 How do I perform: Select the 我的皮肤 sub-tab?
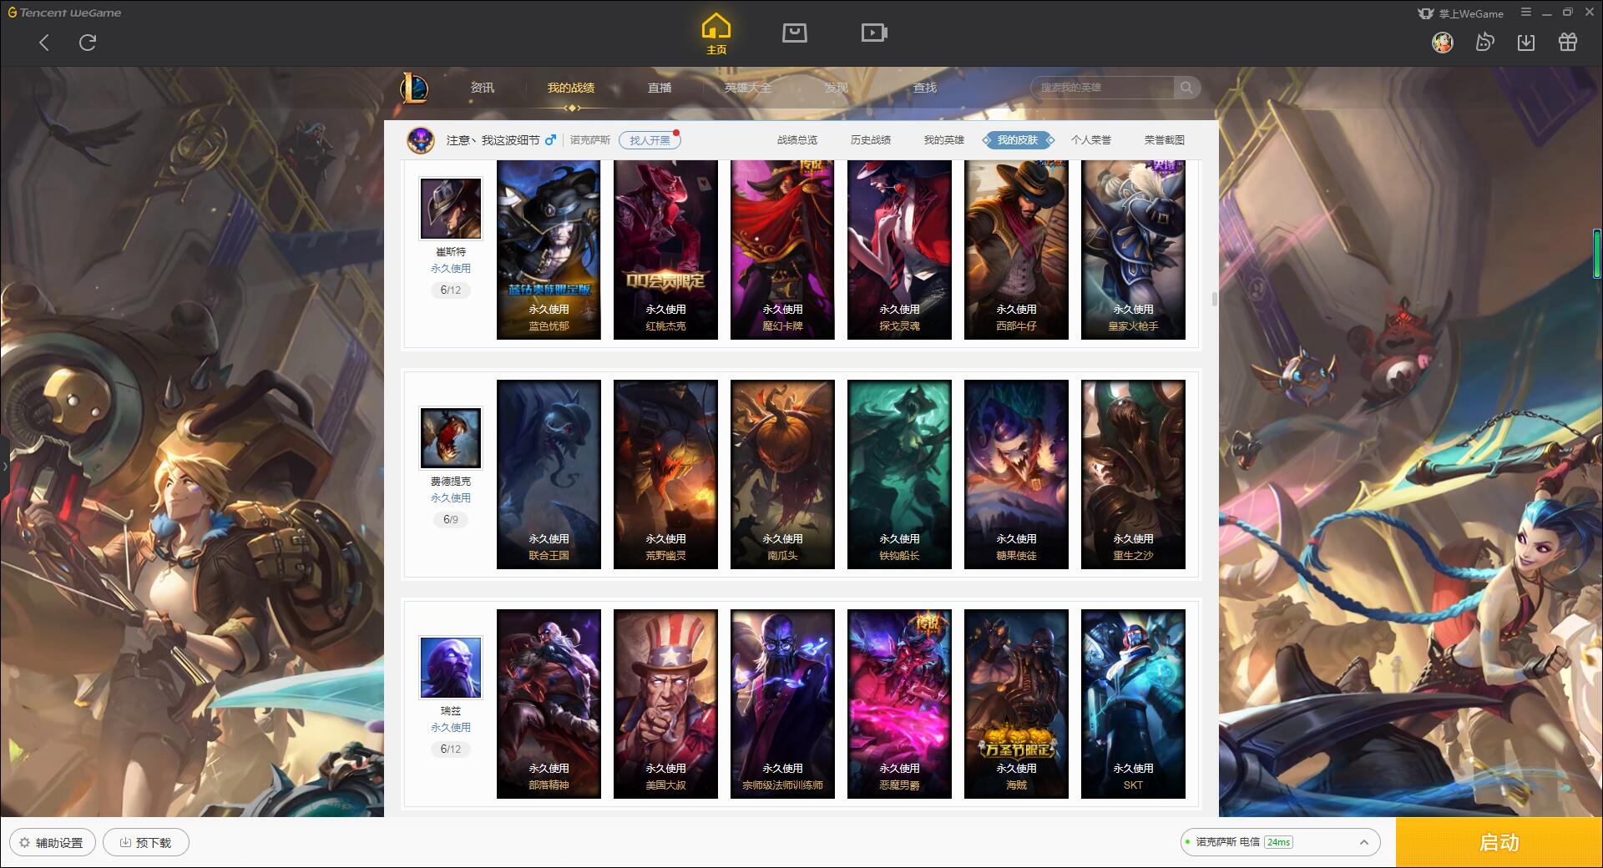click(x=1018, y=140)
